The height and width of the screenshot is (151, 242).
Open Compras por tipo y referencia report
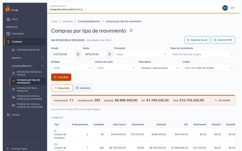(28, 89)
